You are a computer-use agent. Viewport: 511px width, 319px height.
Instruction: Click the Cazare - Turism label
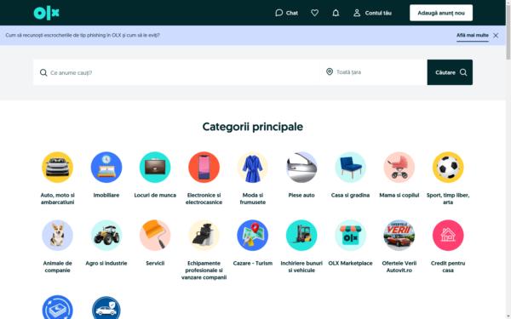(x=253, y=264)
